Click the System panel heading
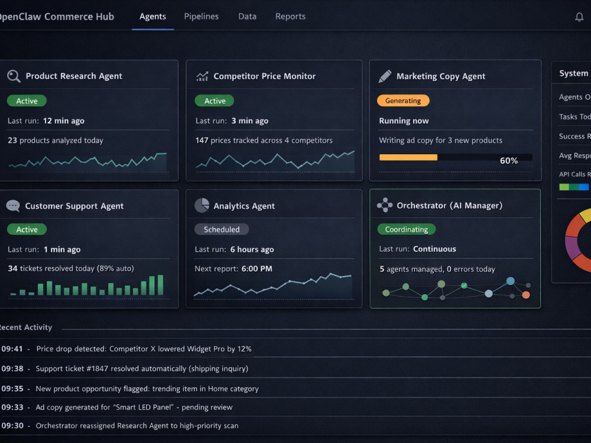Image resolution: width=591 pixels, height=443 pixels. coord(574,73)
